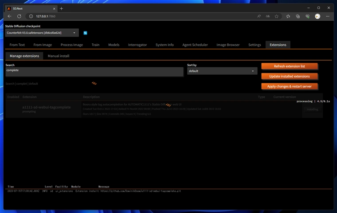Viewport: 337px width, 213px height.
Task: Click the installing button for tagcomplete extension
Action: coord(312,109)
